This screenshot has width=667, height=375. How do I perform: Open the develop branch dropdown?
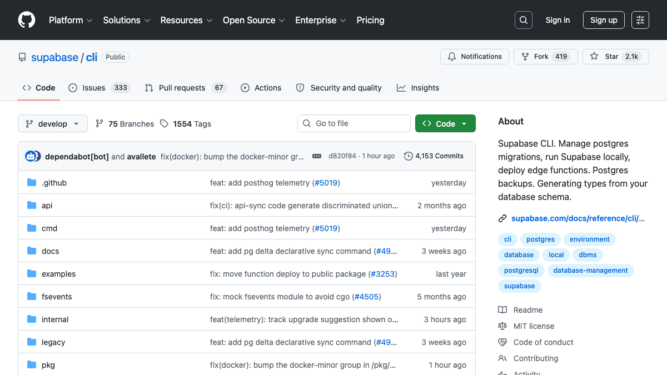pos(53,124)
